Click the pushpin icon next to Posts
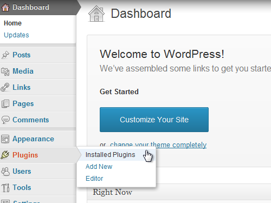 click(x=5, y=55)
